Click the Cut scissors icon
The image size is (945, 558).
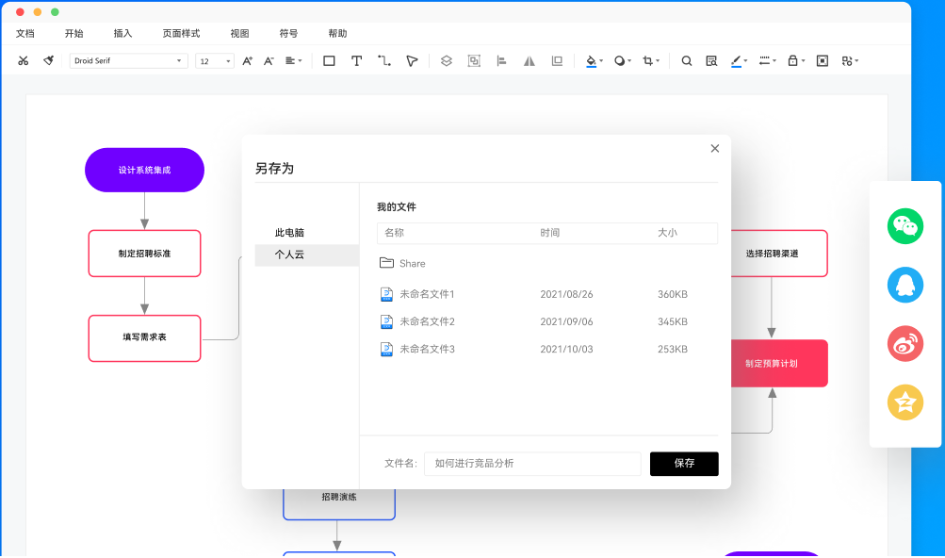[x=24, y=59]
